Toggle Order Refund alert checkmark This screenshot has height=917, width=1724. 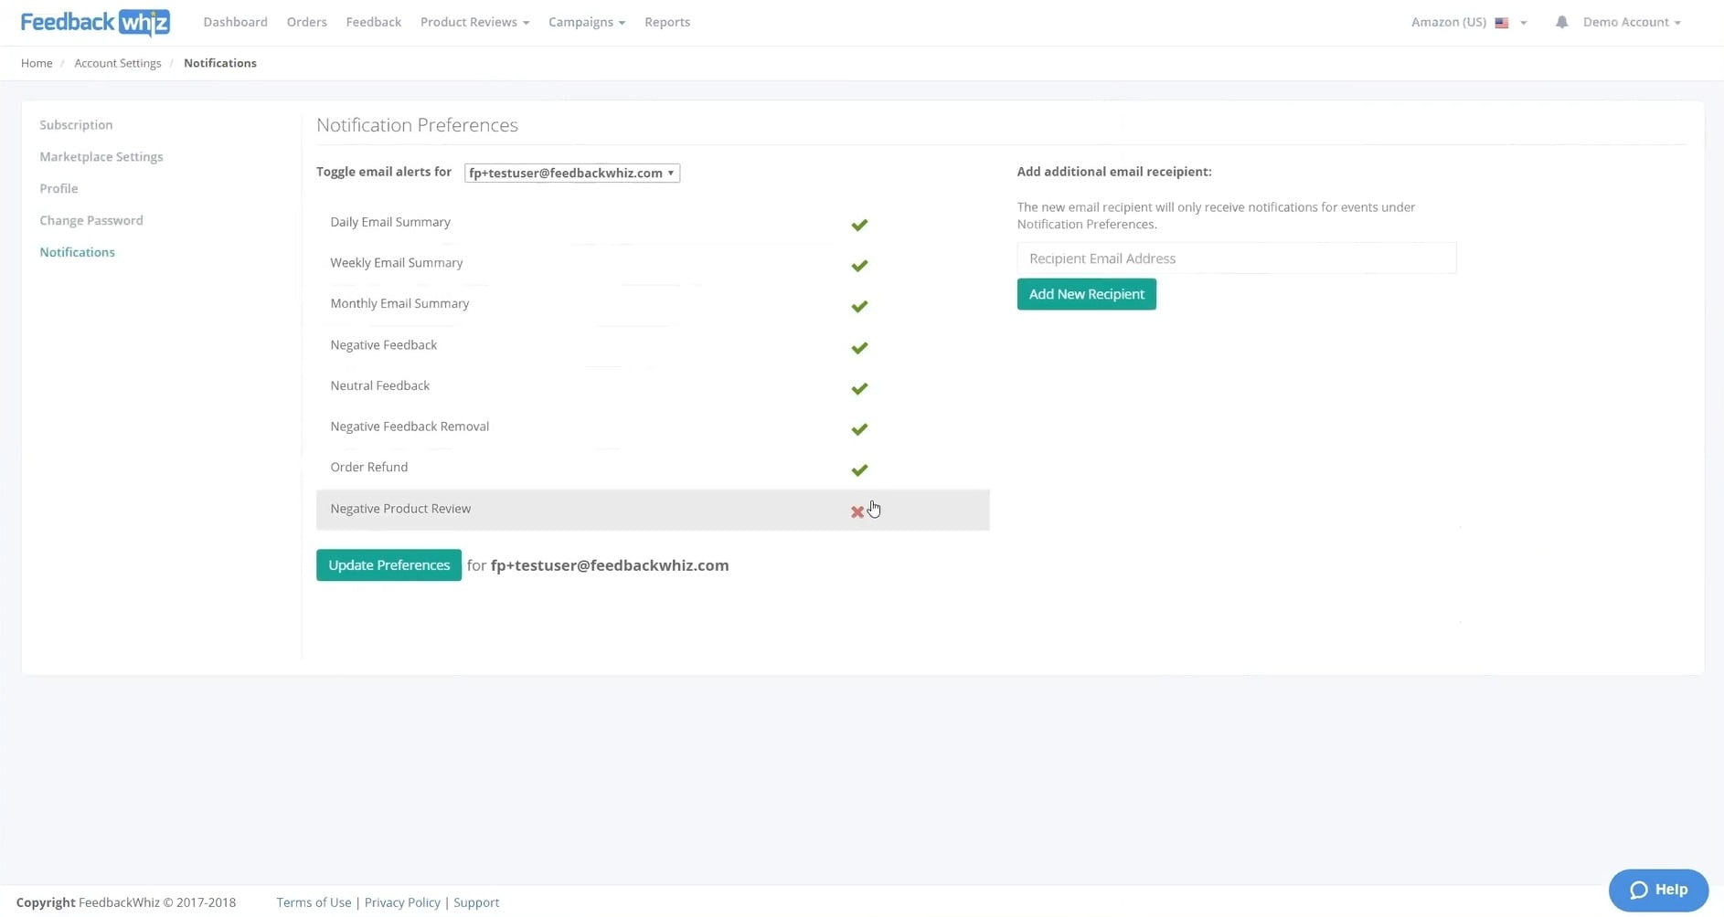click(859, 470)
